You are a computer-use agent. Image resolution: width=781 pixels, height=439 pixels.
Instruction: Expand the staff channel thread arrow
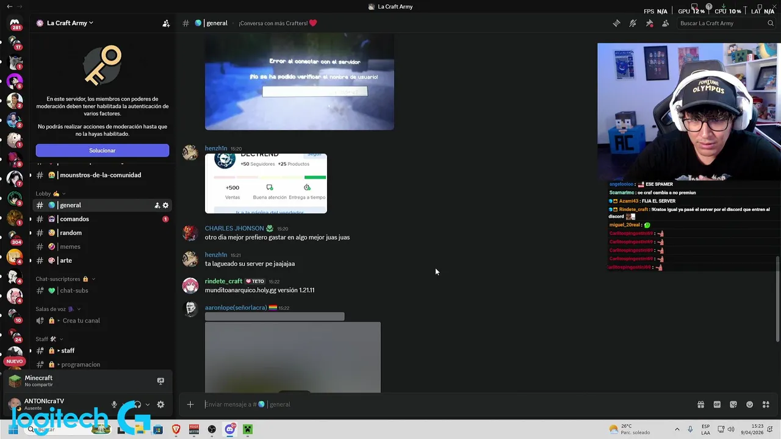(59, 351)
